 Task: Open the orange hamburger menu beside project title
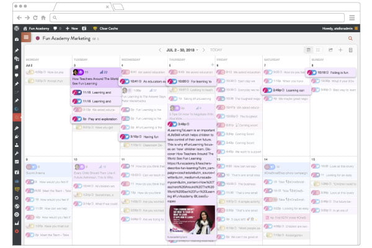pyautogui.click(x=26, y=37)
